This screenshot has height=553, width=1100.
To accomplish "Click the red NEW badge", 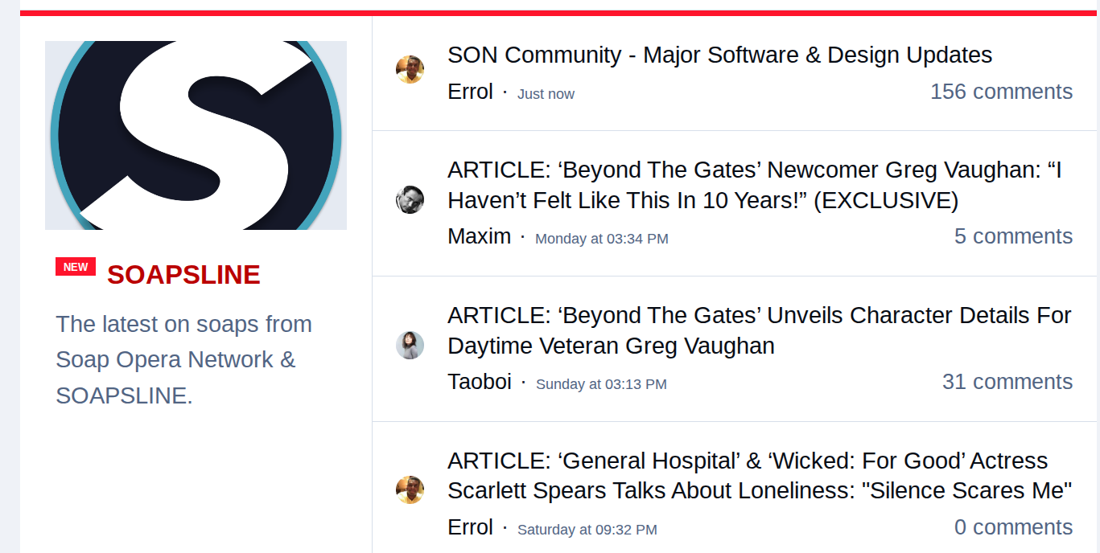I will click(76, 267).
